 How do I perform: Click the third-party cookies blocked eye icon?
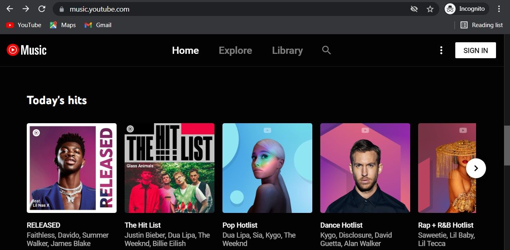click(414, 9)
